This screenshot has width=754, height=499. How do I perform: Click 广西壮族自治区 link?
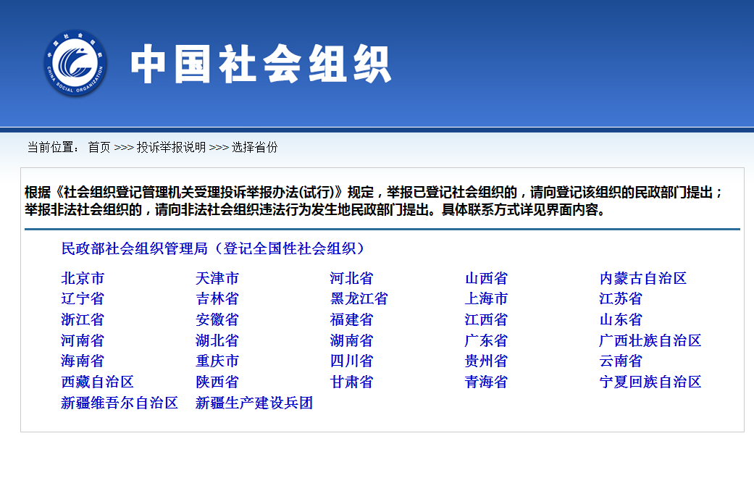click(650, 340)
